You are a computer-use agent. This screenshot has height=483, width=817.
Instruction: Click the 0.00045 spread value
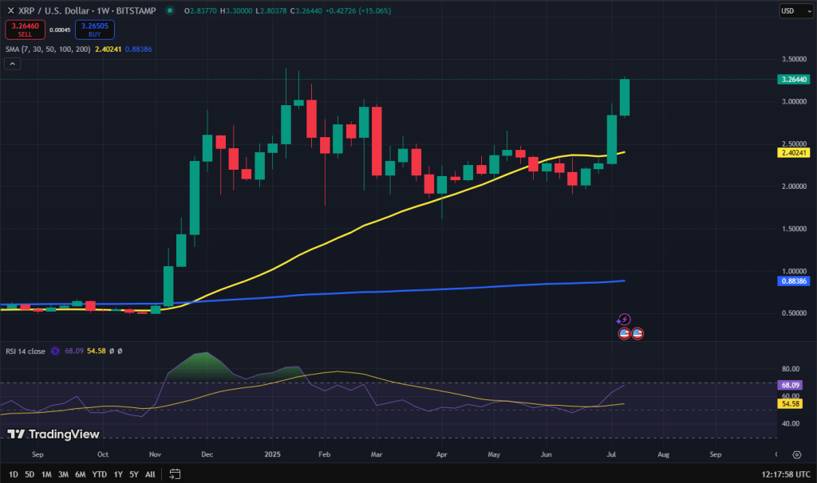(x=60, y=30)
